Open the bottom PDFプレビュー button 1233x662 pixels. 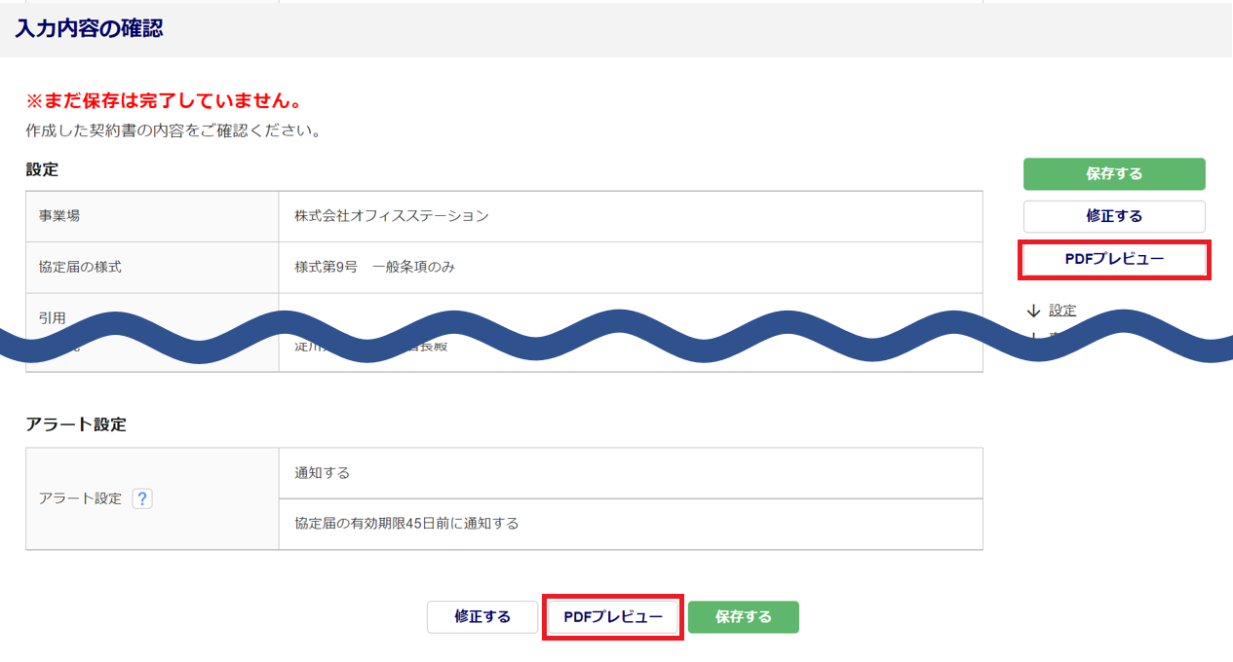click(x=613, y=617)
